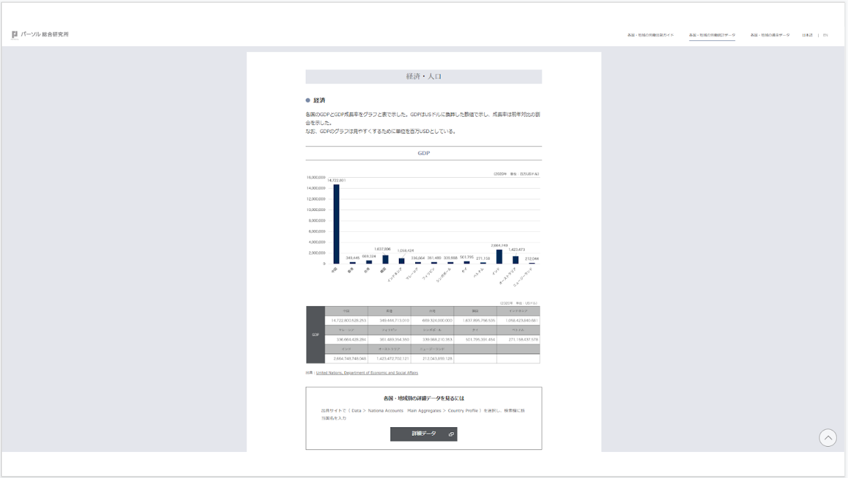This screenshot has height=478, width=848.
Task: Click the round bullet beside 経済 heading
Action: (308, 100)
